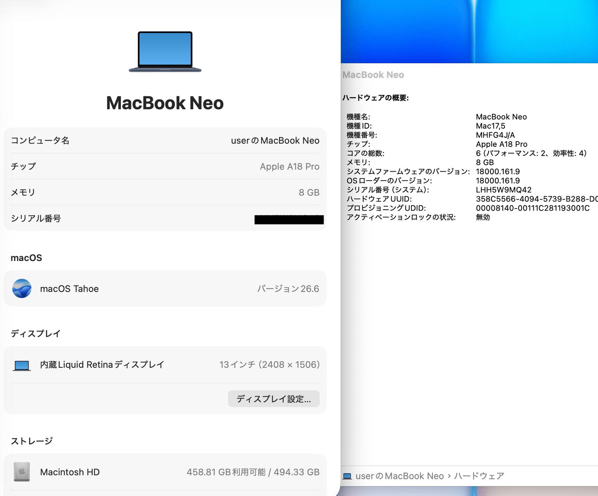Click 無効 activation lock status value
Viewport: 598px width, 496px height.
coord(483,217)
